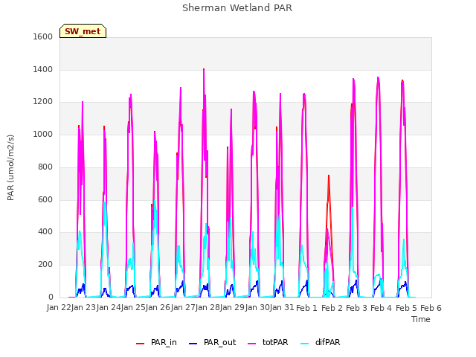This screenshot has width=476, height=357.
Task: Toggle the PAR_in legend entry
Action: (156, 342)
